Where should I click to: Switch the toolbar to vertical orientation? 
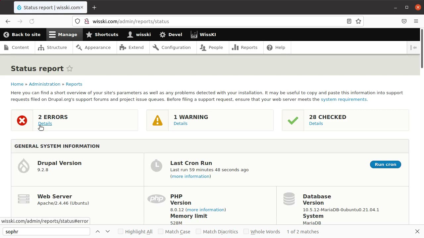tap(414, 48)
